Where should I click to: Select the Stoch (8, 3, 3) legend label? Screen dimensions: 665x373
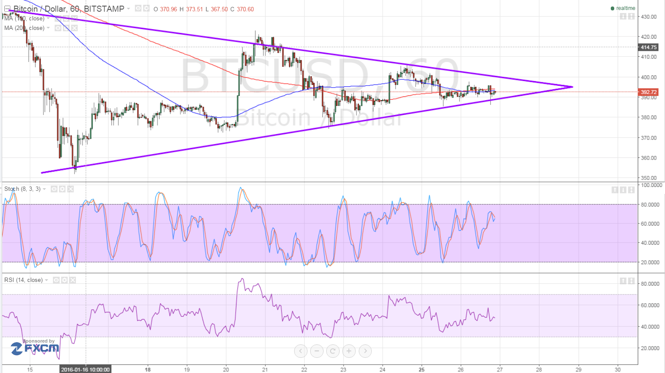[x=23, y=189]
